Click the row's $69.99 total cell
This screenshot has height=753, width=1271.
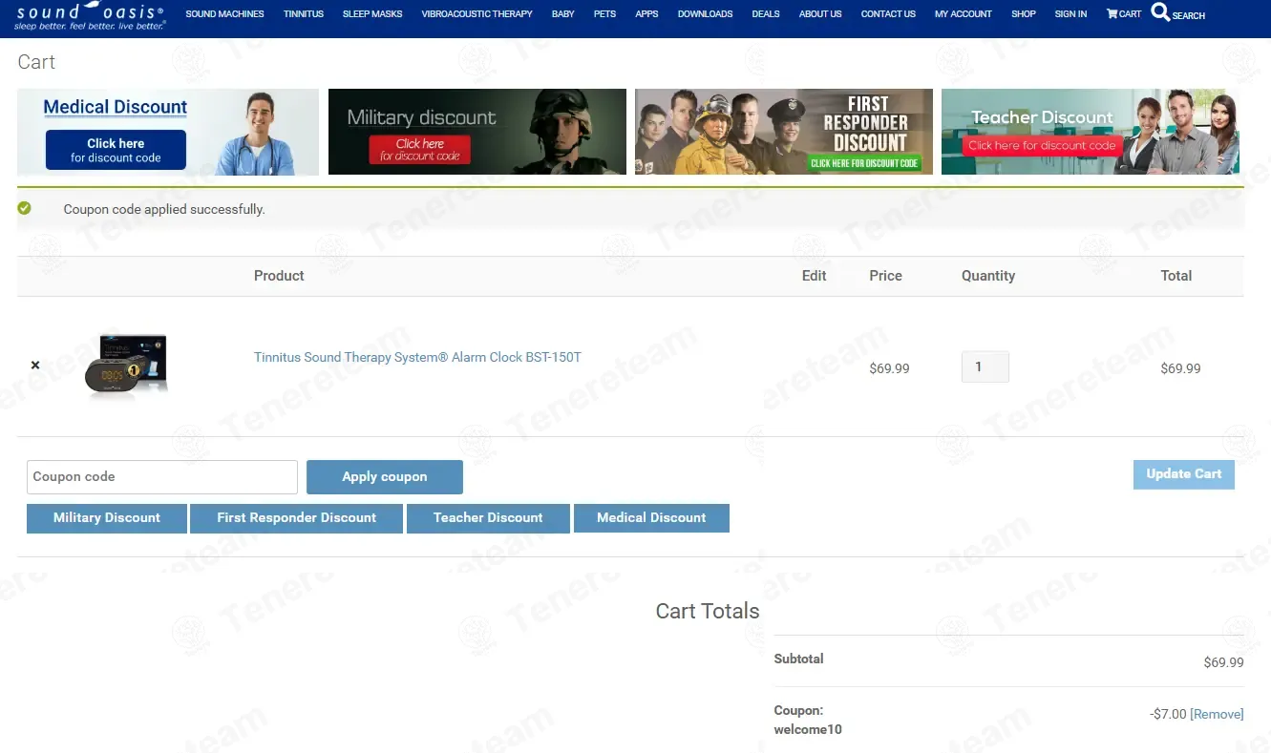pyautogui.click(x=1180, y=368)
